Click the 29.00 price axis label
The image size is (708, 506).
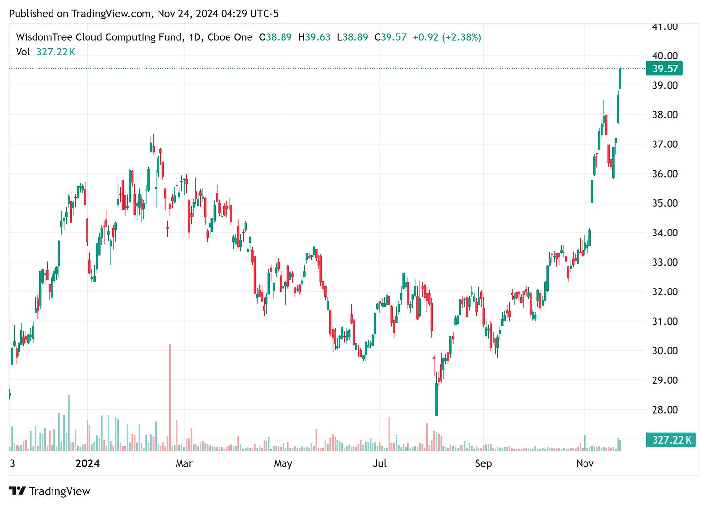[x=665, y=380]
